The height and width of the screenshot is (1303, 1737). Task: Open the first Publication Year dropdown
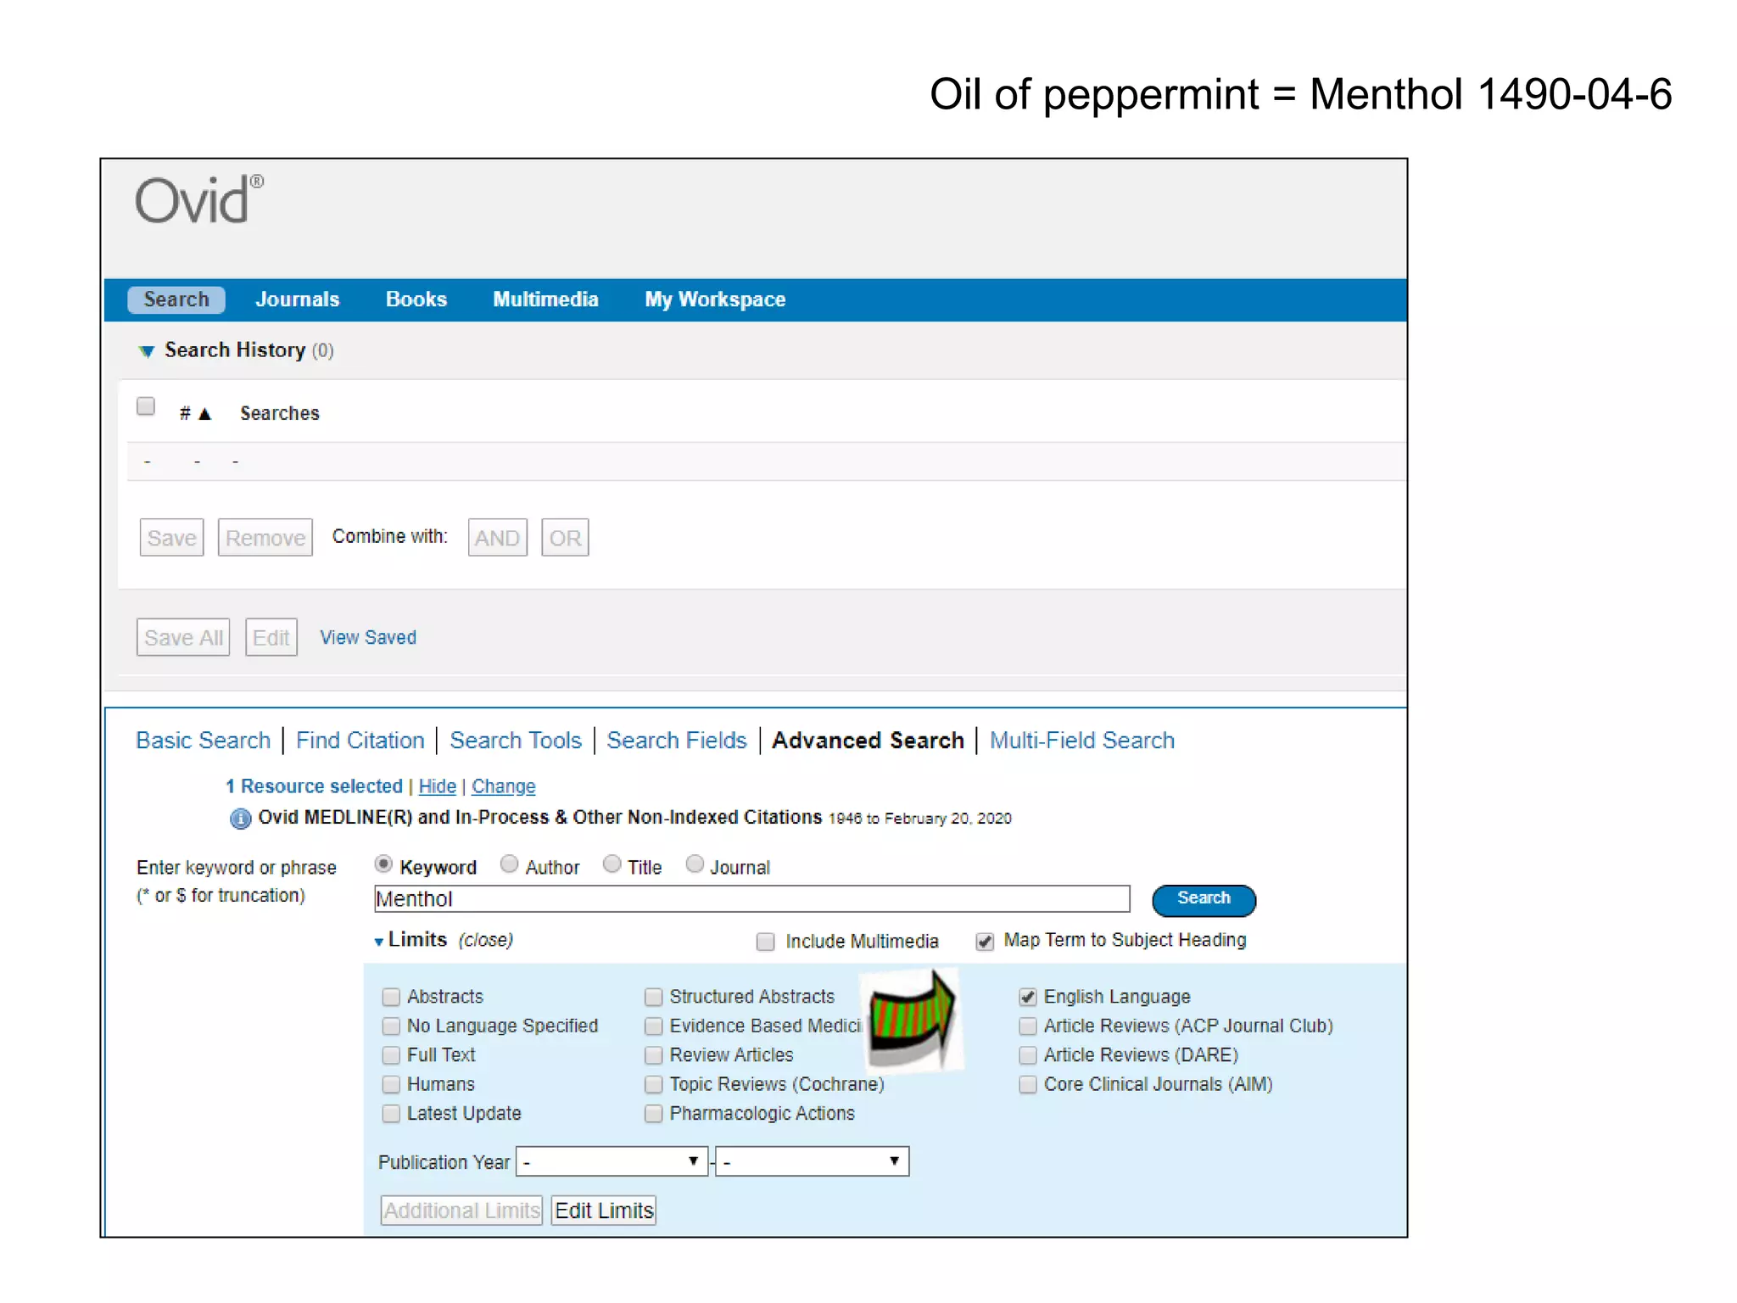(612, 1161)
